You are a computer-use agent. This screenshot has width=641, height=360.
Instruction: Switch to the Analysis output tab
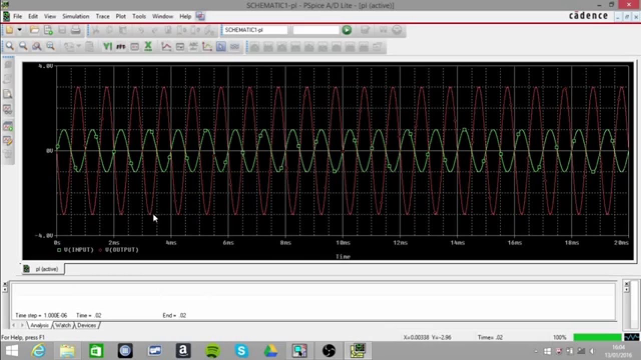(x=40, y=325)
